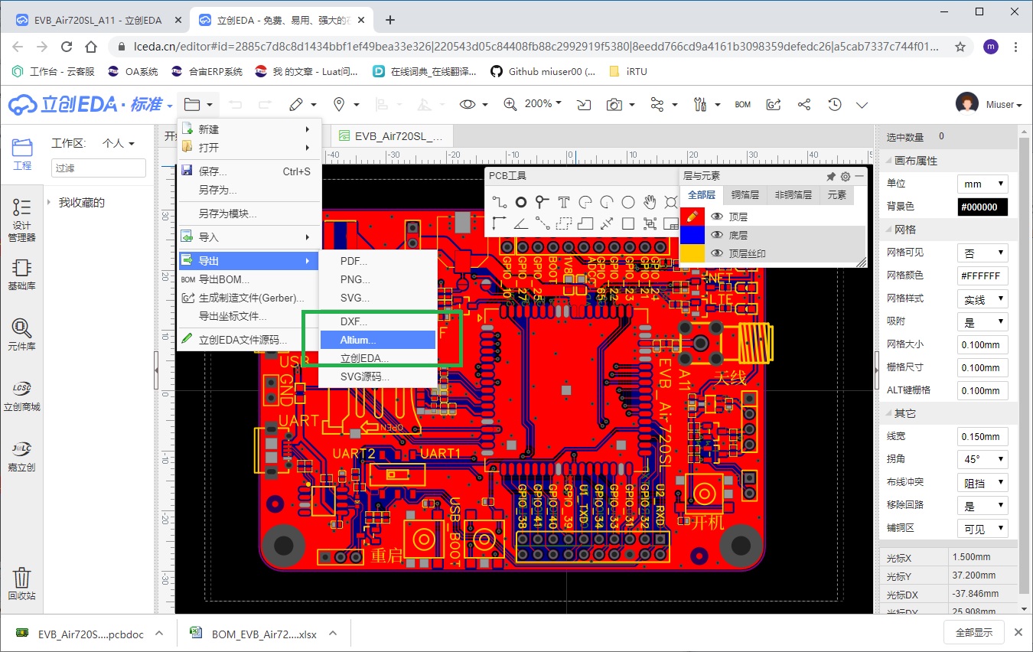Expand the 我收藏的 tree item
Viewport: 1033px width, 652px height.
[x=49, y=203]
